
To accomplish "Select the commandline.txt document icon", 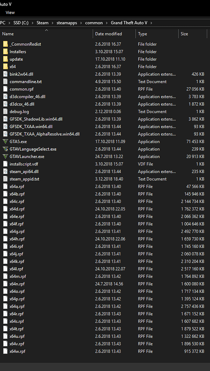I will pos(5,82).
